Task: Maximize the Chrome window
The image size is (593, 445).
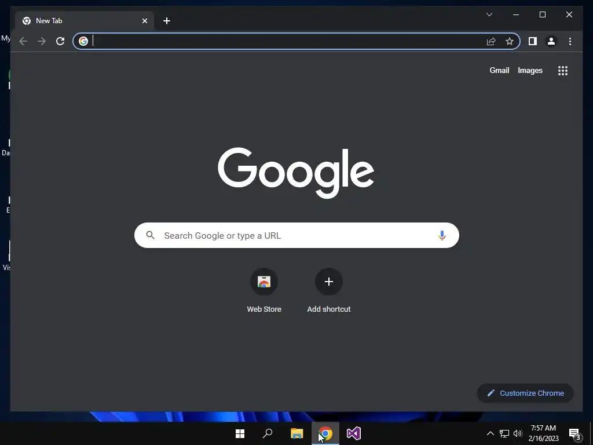Action: (542, 14)
